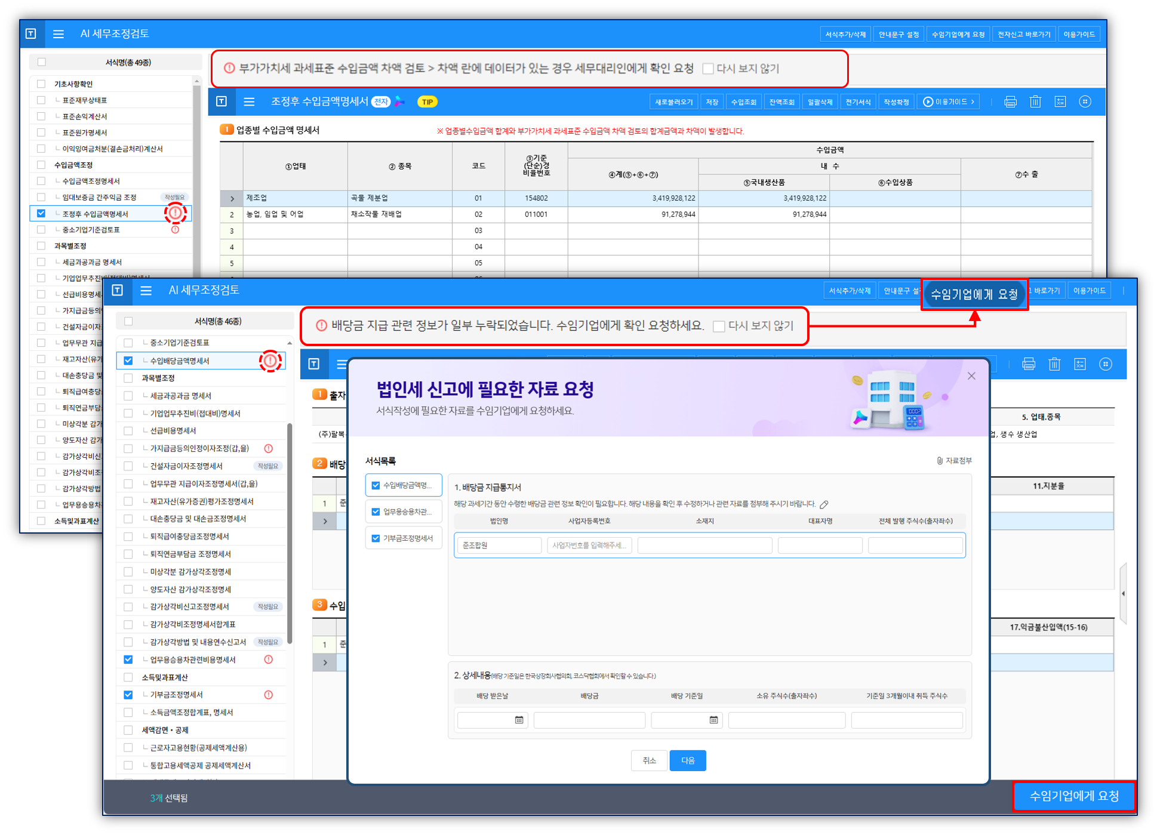Uncheck 기부금조정명세서 in dialog 서식목록

376,538
